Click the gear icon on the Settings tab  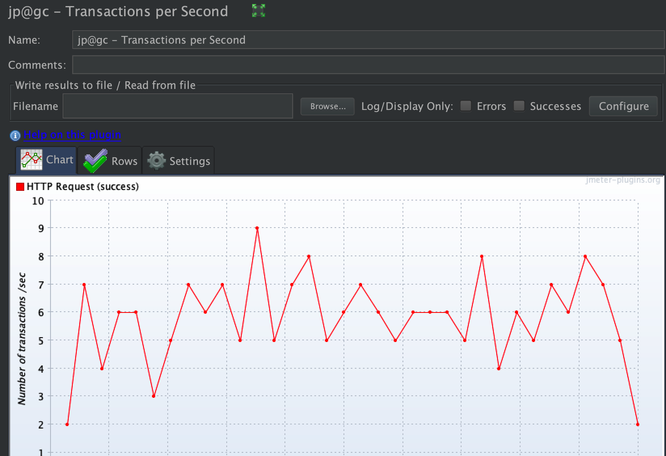pos(157,160)
